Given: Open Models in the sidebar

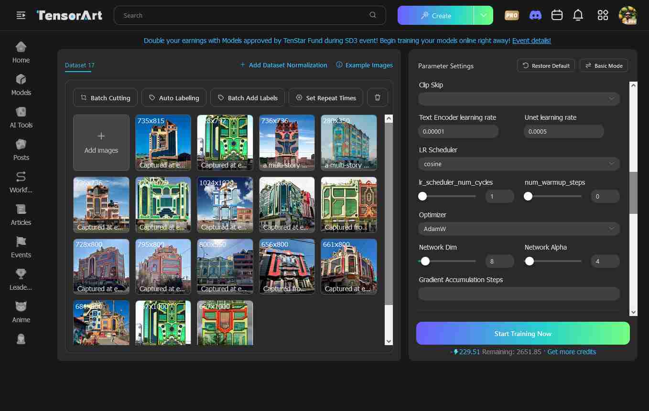Looking at the screenshot, I should tap(21, 85).
